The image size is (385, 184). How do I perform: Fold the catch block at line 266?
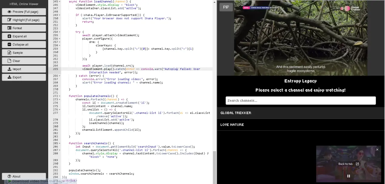(60, 76)
